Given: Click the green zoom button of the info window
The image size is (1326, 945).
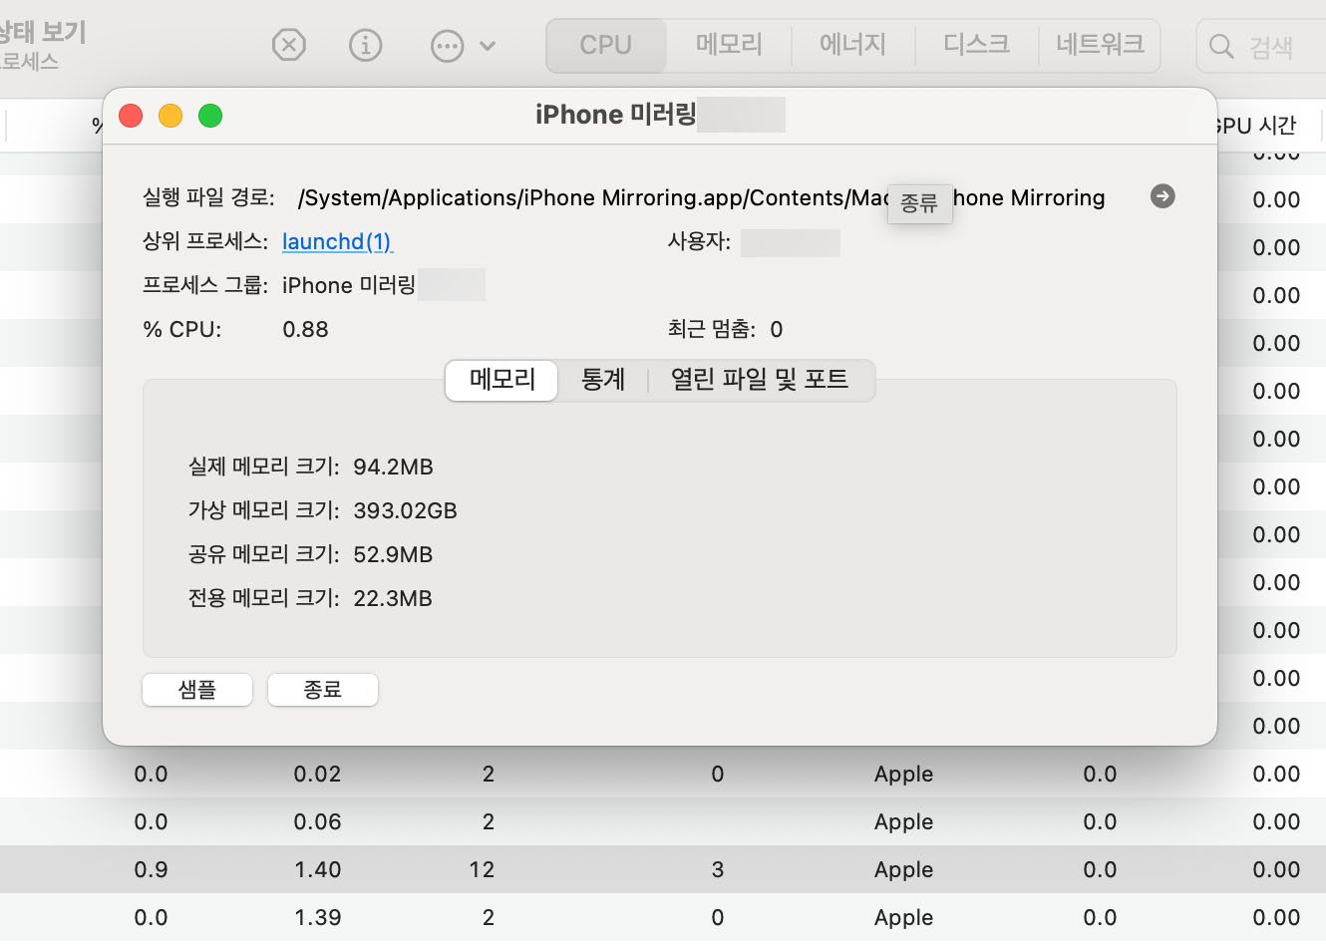Looking at the screenshot, I should point(210,115).
